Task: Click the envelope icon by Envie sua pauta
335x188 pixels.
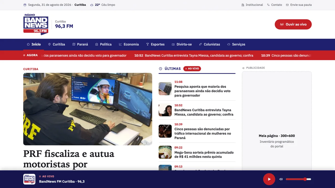Action: [287, 5]
